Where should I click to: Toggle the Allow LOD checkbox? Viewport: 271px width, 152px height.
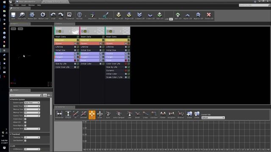(25, 122)
